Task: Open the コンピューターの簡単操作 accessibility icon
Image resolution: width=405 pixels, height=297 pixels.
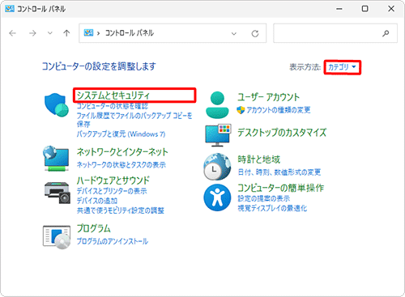Action: 217,197
